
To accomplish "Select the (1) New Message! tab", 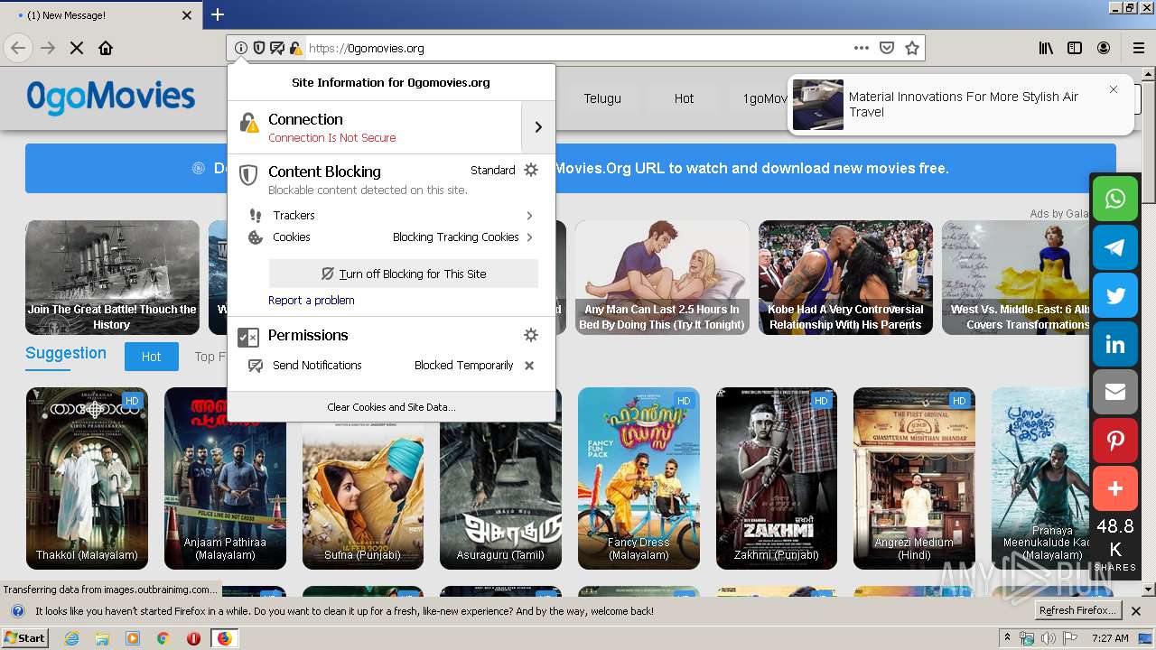I will tap(99, 15).
